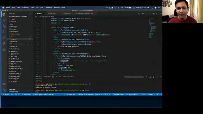Open yarn.lock in the file tree

pyautogui.click(x=20, y=81)
